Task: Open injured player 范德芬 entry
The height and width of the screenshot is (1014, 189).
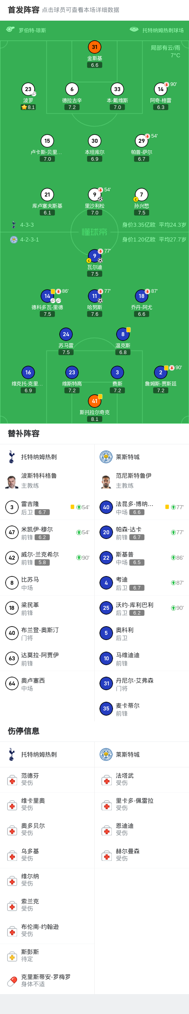Action: click(x=47, y=780)
